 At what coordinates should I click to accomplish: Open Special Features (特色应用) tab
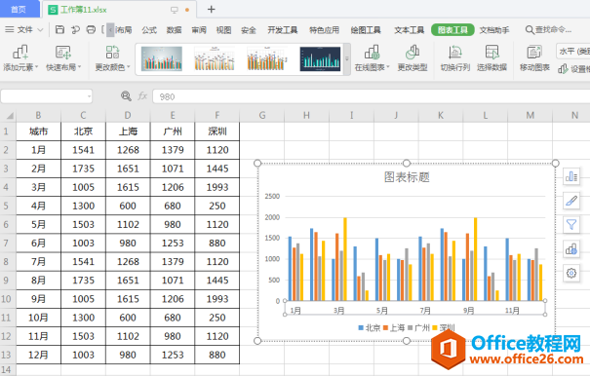(x=324, y=30)
